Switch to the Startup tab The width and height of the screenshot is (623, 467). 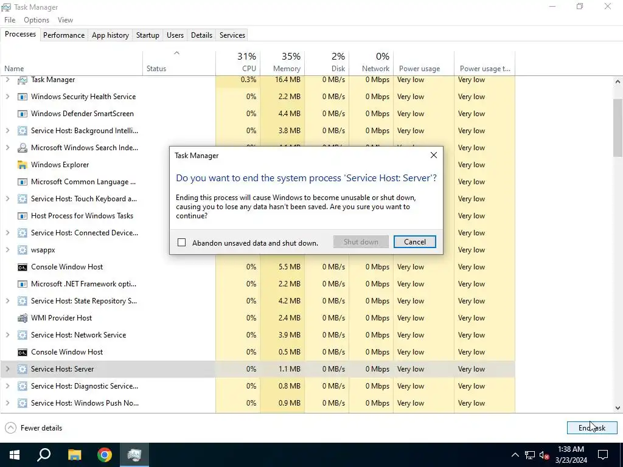[147, 35]
